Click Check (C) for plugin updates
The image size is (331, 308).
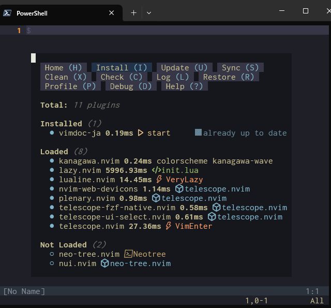tap(122, 77)
